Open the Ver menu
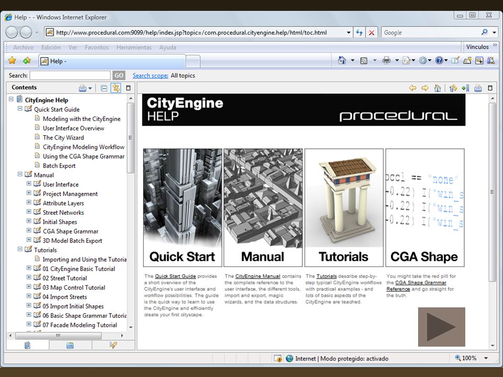Image resolution: width=503 pixels, height=377 pixels. click(x=73, y=47)
